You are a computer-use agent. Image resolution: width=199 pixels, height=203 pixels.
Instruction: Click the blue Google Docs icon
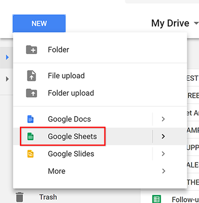click(30, 119)
